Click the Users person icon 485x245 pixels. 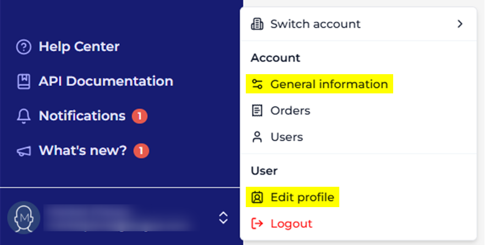pos(257,137)
